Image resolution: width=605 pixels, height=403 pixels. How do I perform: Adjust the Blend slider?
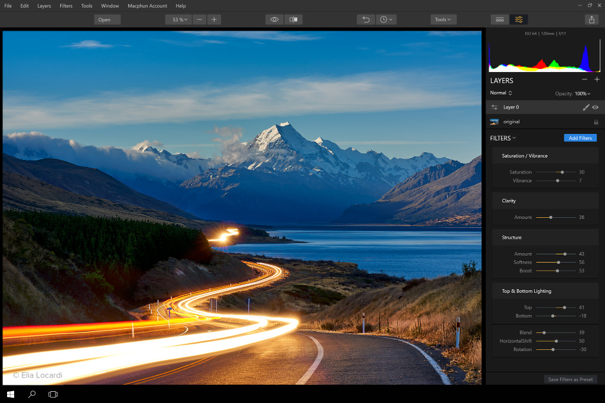tap(544, 333)
